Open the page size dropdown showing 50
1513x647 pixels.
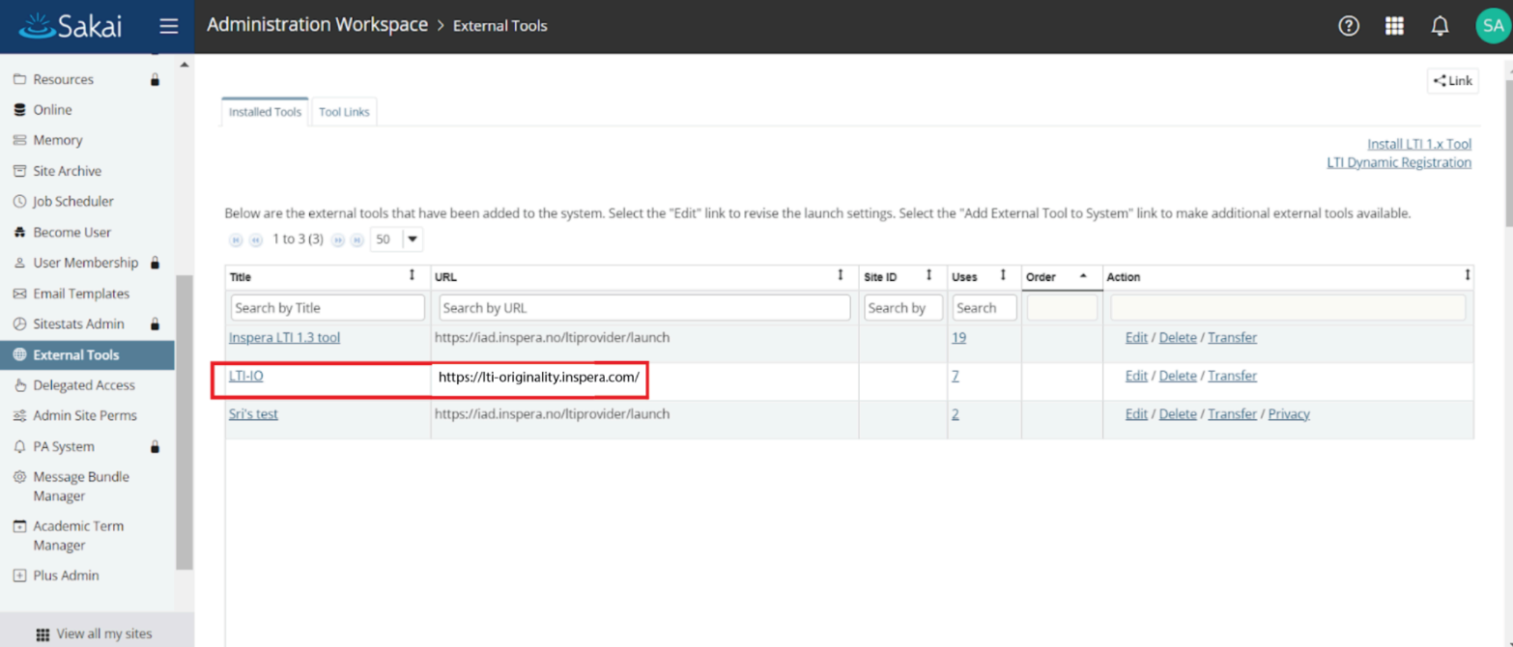tap(396, 239)
